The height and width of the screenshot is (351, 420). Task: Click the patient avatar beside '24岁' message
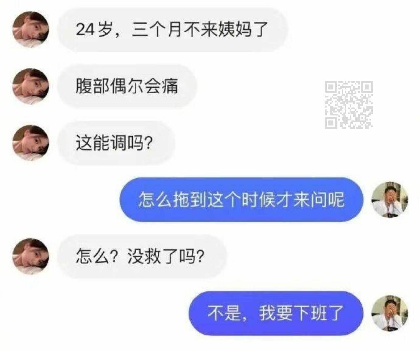[x=30, y=30]
